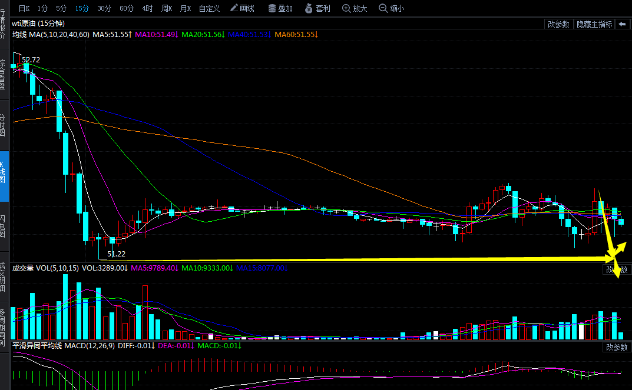632x390 pixels.
Task: Open the 自定义 custom period option
Action: pyautogui.click(x=209, y=8)
